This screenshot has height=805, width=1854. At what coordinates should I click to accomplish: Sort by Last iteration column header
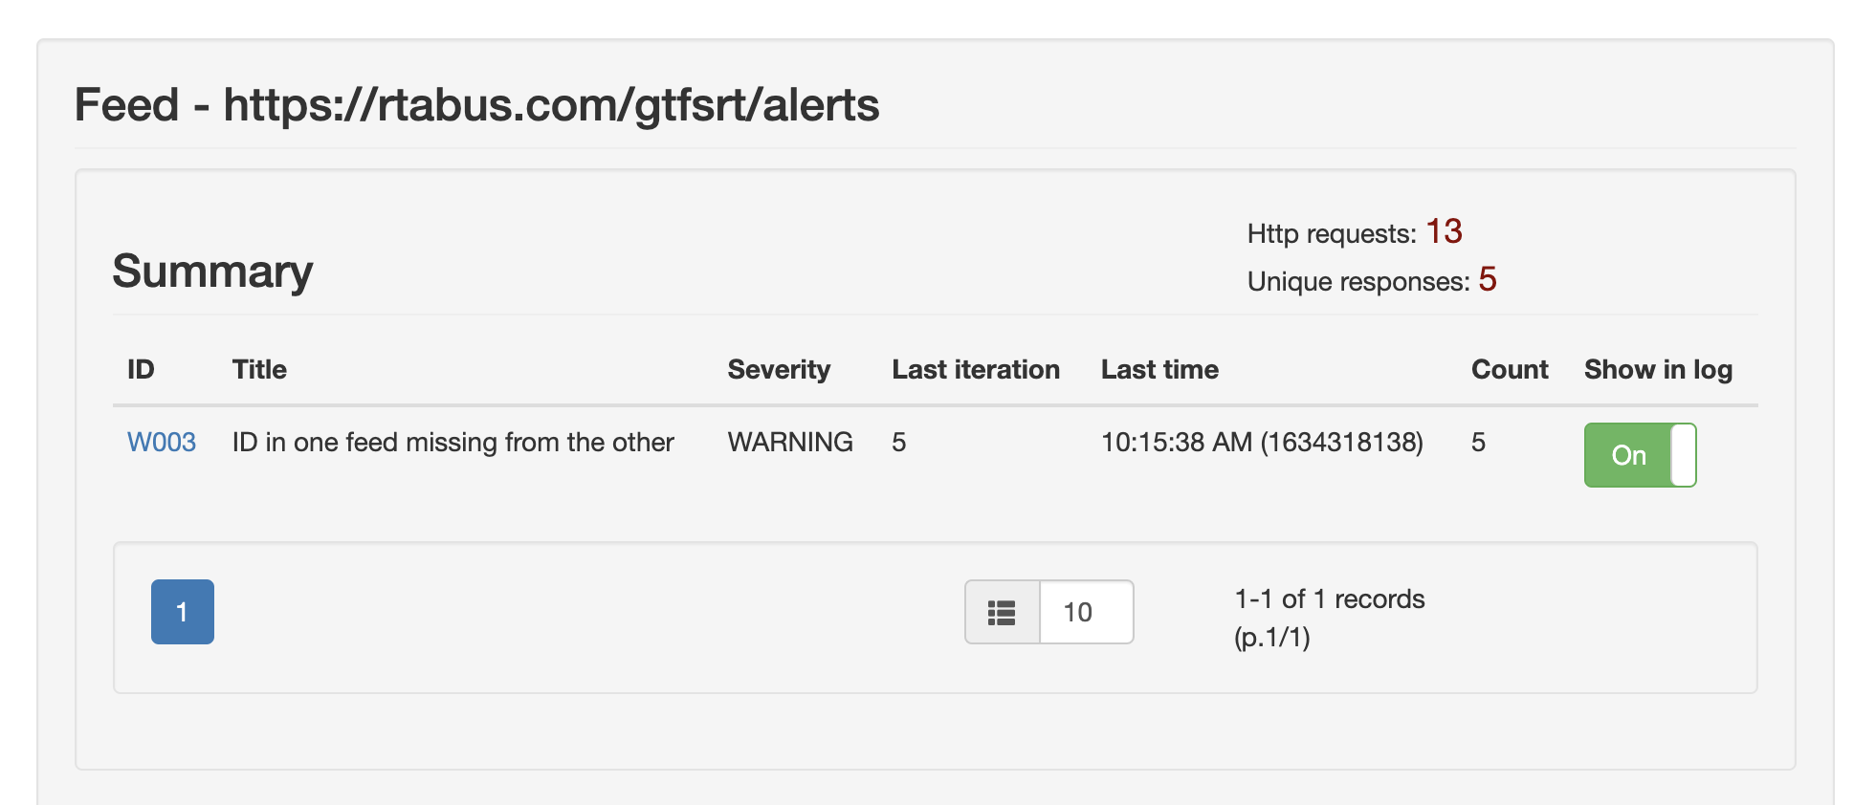pyautogui.click(x=975, y=369)
